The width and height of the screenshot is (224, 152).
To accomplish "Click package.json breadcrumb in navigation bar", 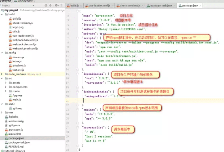I will (24, 1).
